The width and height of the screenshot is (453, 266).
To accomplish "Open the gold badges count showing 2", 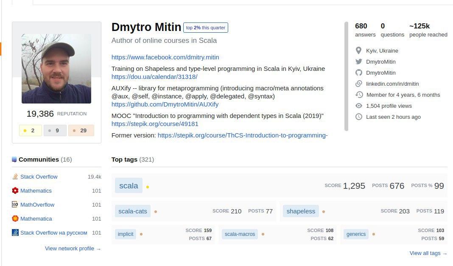I will (31, 131).
